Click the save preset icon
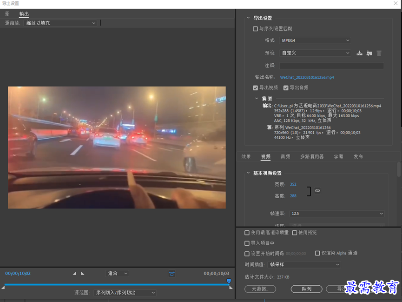This screenshot has height=302, width=402. [x=359, y=53]
